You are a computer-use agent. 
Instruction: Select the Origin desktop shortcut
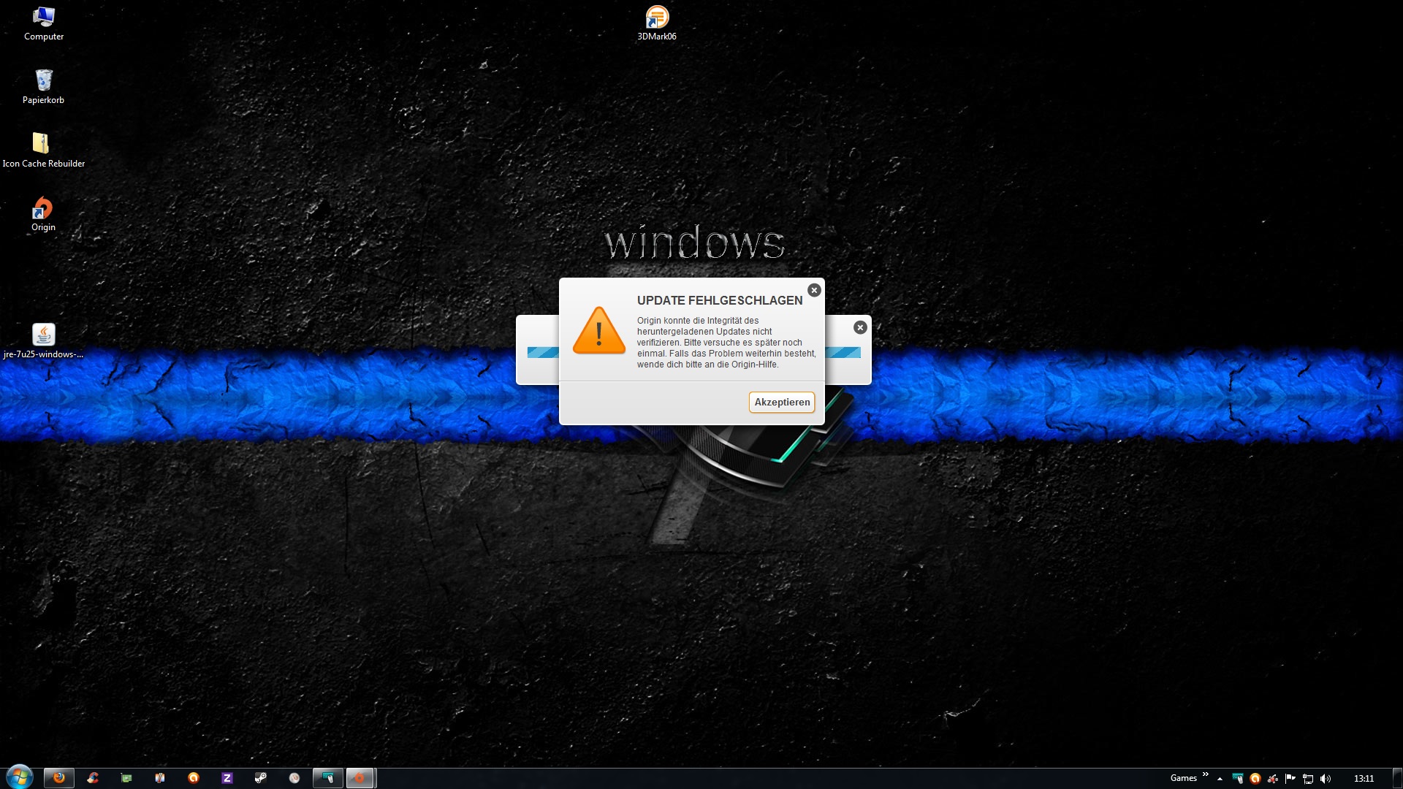(x=43, y=214)
